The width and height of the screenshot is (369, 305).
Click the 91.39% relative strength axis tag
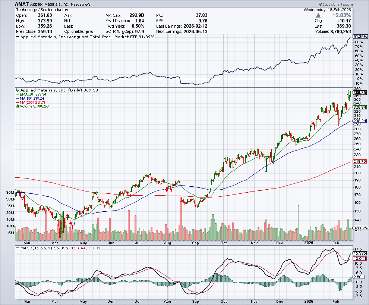360,37
